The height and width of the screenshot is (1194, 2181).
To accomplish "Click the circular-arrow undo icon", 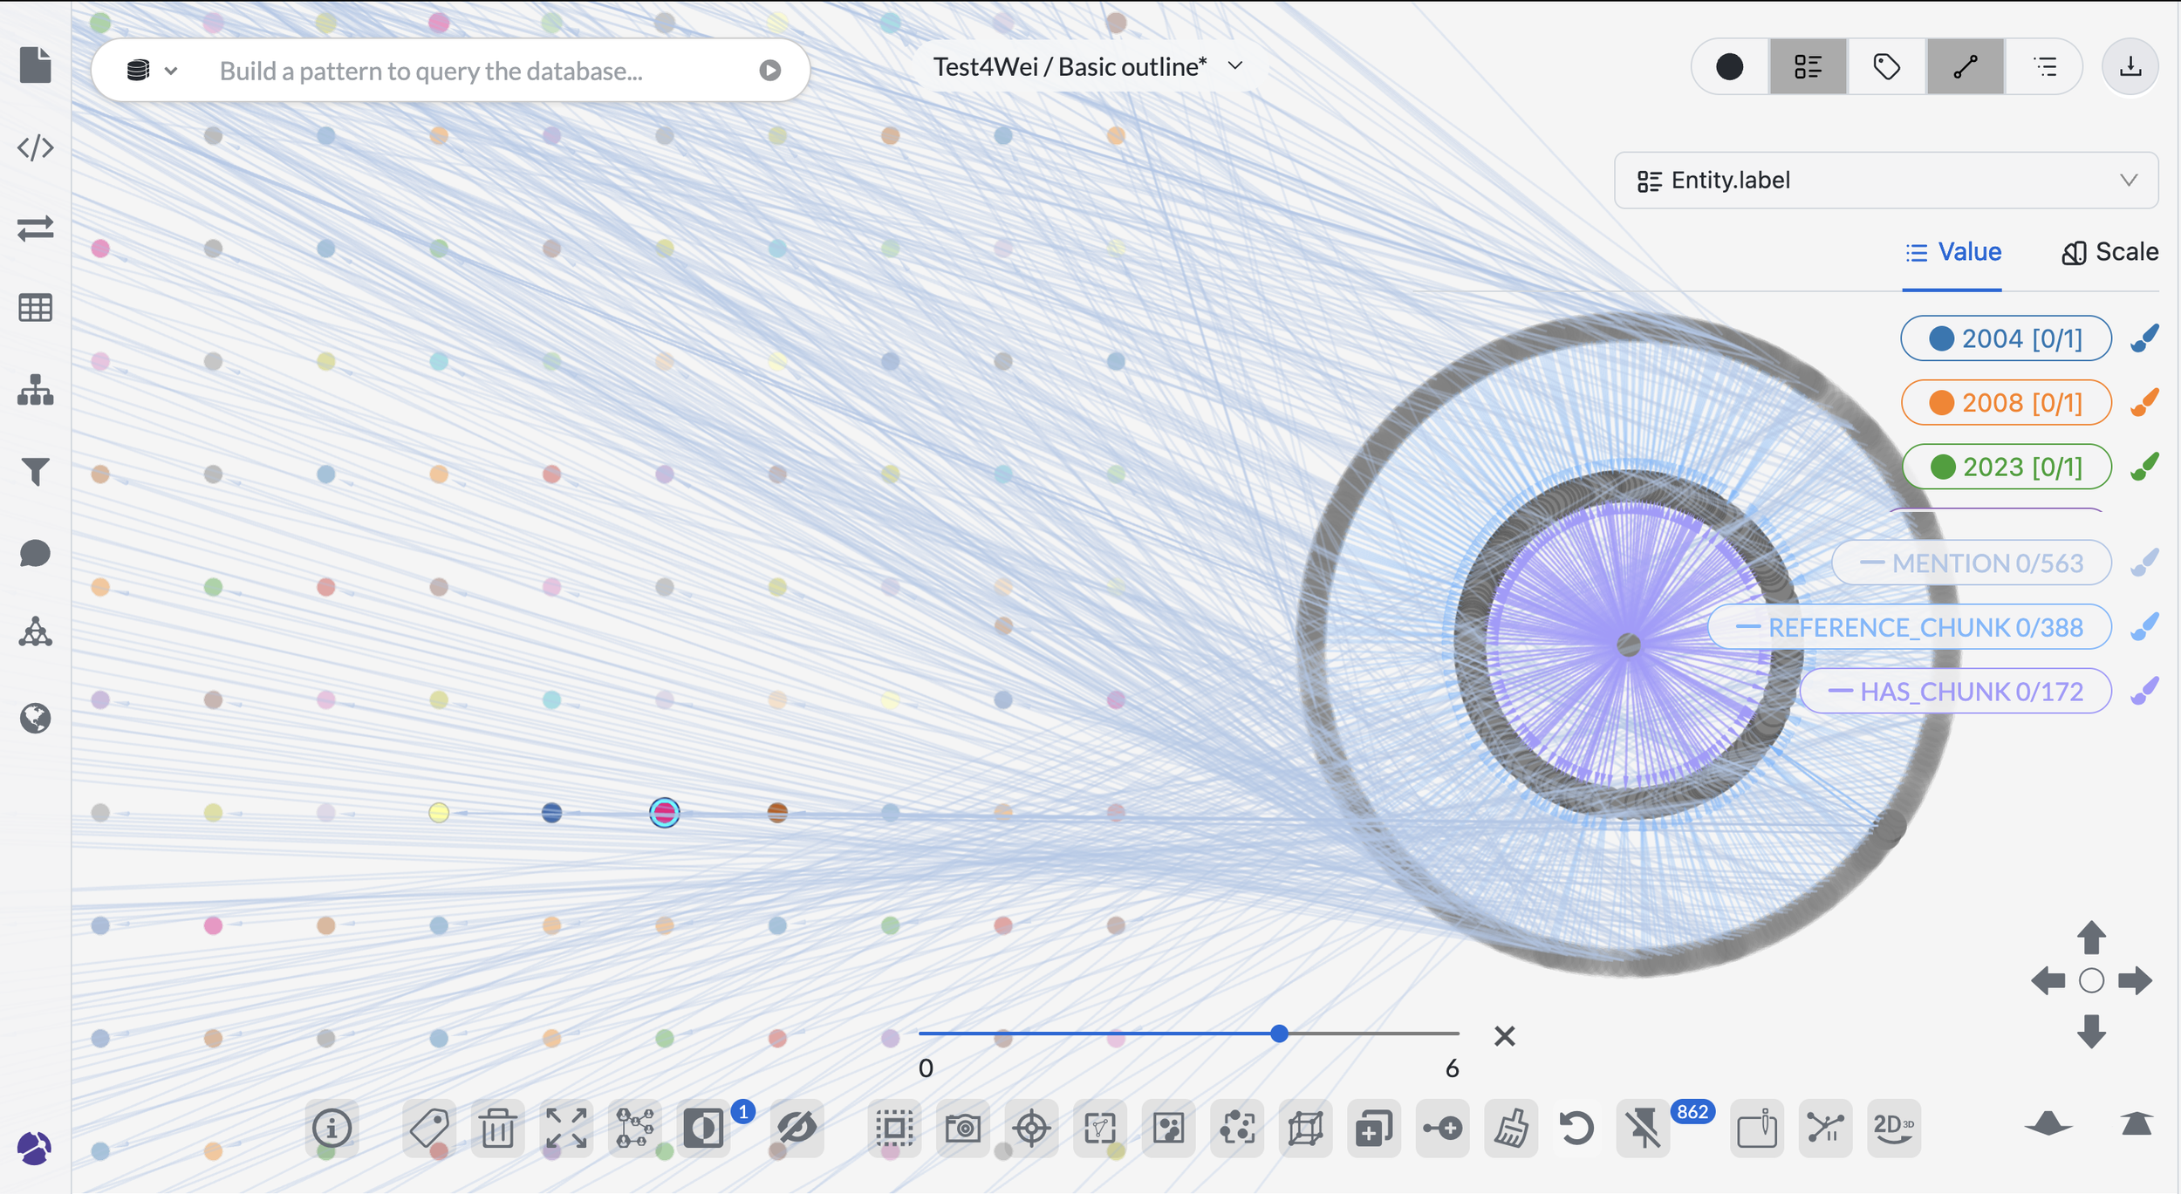I will (x=1576, y=1129).
